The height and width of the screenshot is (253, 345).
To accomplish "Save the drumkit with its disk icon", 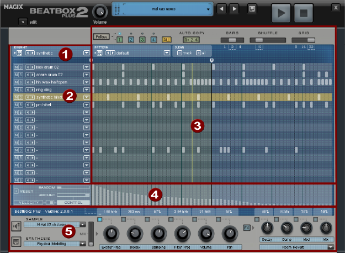I will tap(19, 53).
